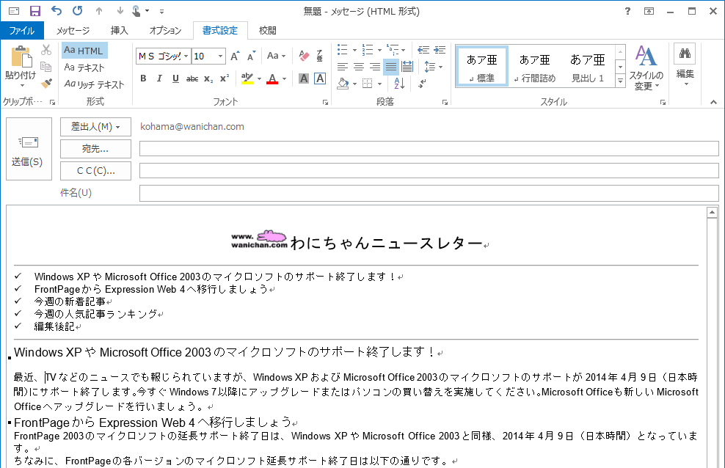This screenshot has width=725, height=468.
Task: Open Font dialog launcher
Action: click(x=326, y=102)
